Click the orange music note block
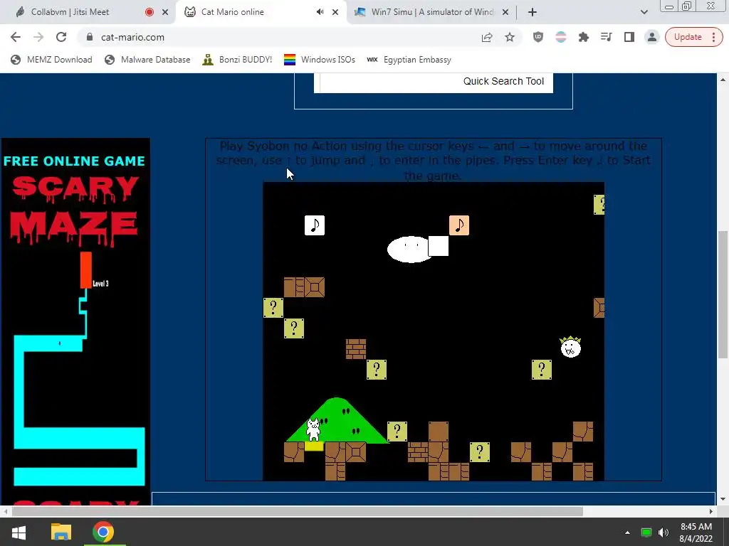Image resolution: width=729 pixels, height=546 pixels. (x=459, y=225)
